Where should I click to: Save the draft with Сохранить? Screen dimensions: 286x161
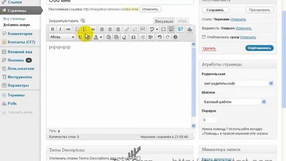pos(215,10)
